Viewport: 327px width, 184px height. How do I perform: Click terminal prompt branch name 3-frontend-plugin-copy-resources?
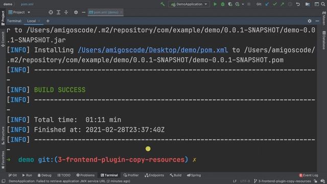coord(121,160)
